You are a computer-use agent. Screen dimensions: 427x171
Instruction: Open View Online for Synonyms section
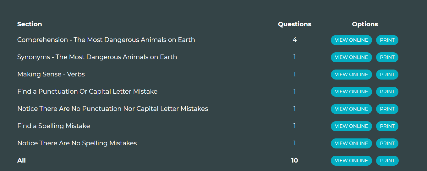(x=351, y=57)
